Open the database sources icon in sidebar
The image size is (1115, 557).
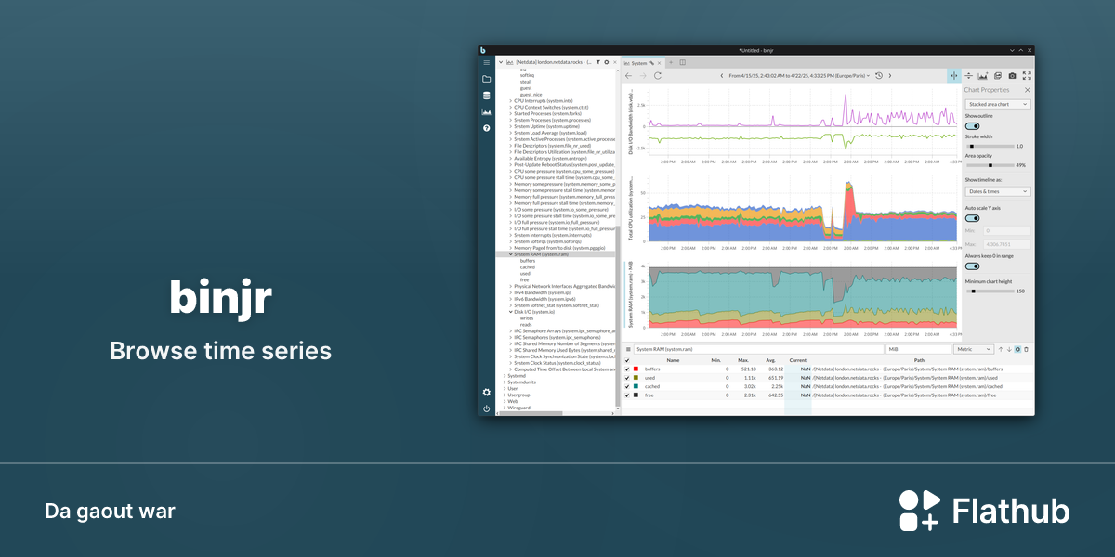pyautogui.click(x=486, y=96)
